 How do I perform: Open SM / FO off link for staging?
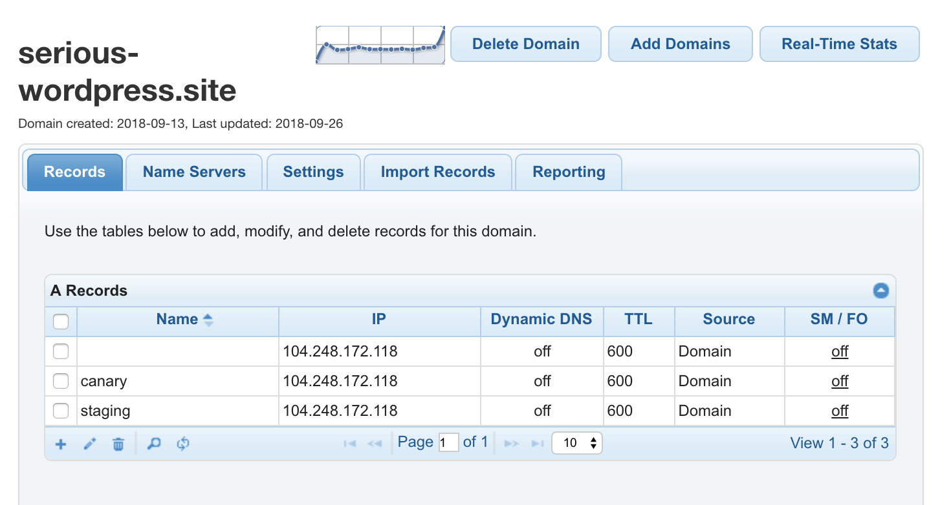coord(840,411)
